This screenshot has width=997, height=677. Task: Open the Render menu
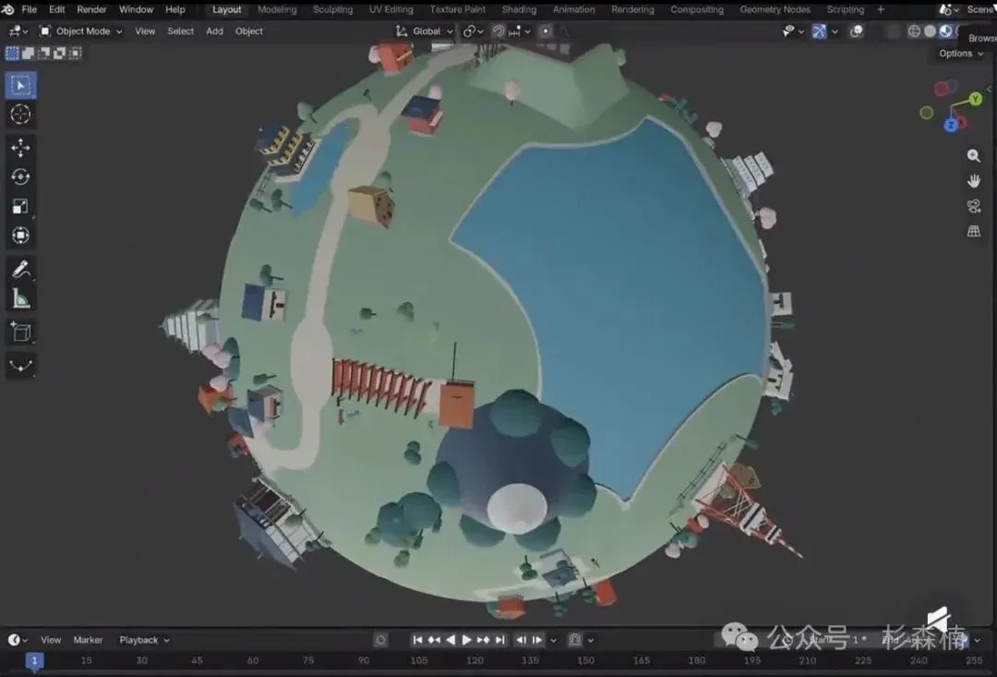coord(91,9)
